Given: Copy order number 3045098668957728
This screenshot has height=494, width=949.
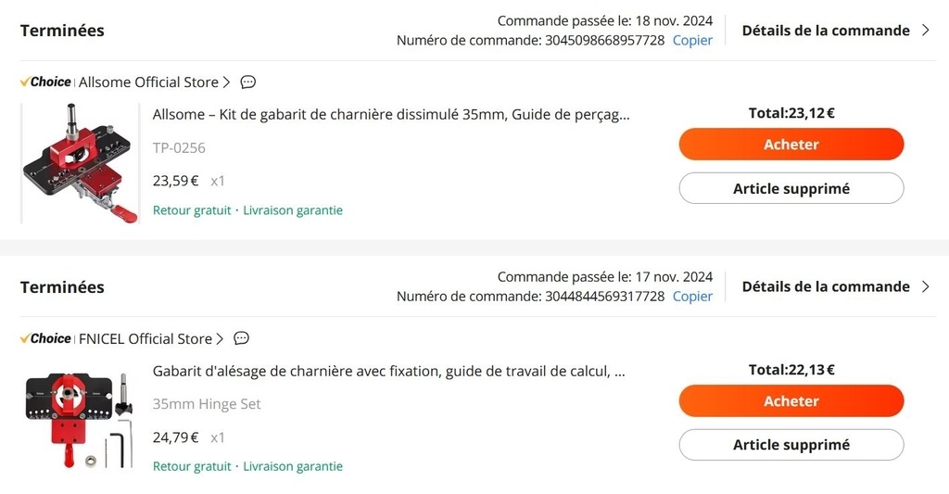Looking at the screenshot, I should [x=692, y=40].
